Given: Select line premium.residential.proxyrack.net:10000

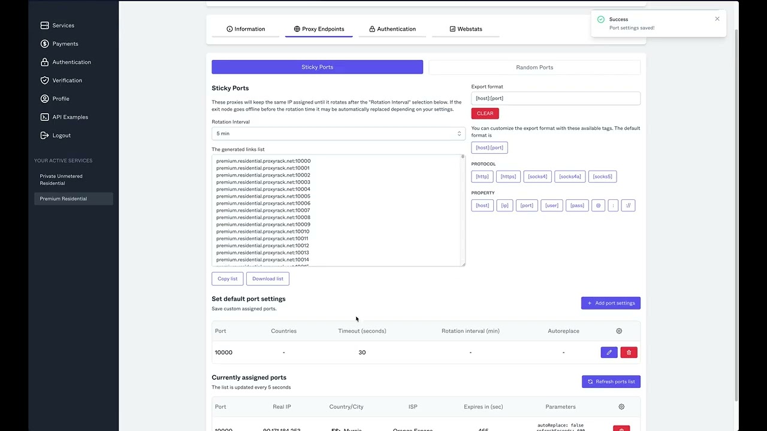Looking at the screenshot, I should coord(264,161).
